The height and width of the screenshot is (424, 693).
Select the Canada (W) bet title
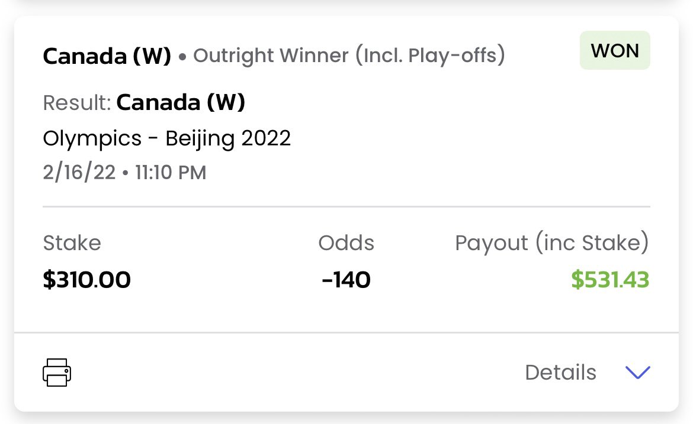point(107,56)
